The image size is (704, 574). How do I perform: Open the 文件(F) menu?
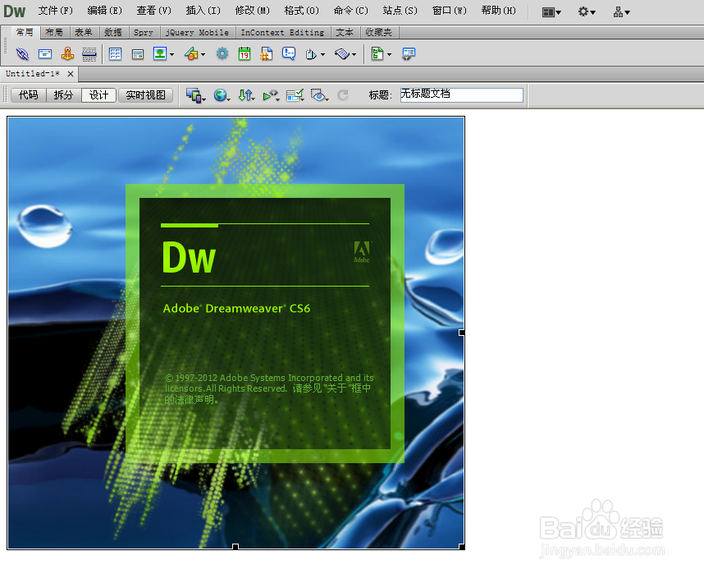56,11
